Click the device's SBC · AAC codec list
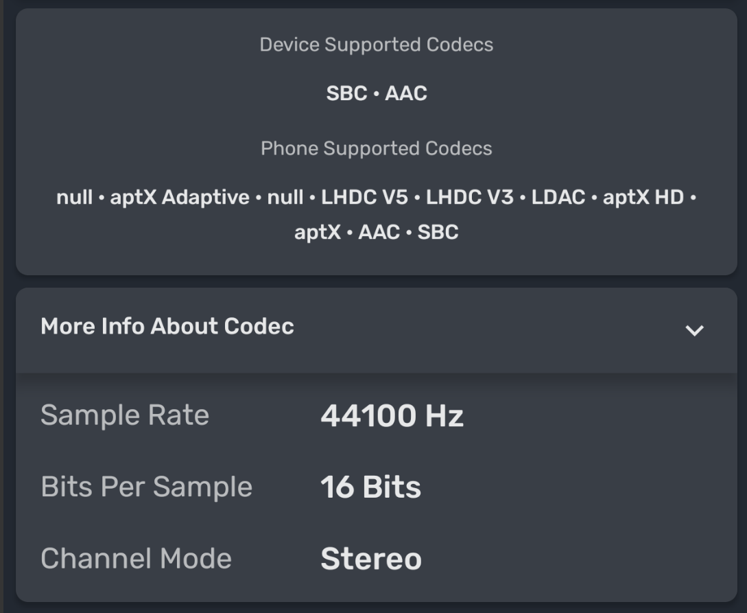This screenshot has height=613, width=747. click(376, 93)
